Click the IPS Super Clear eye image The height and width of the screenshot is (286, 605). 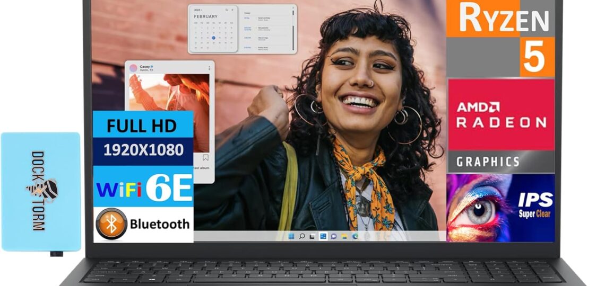501,208
